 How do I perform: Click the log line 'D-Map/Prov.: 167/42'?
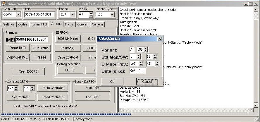click(134, 100)
